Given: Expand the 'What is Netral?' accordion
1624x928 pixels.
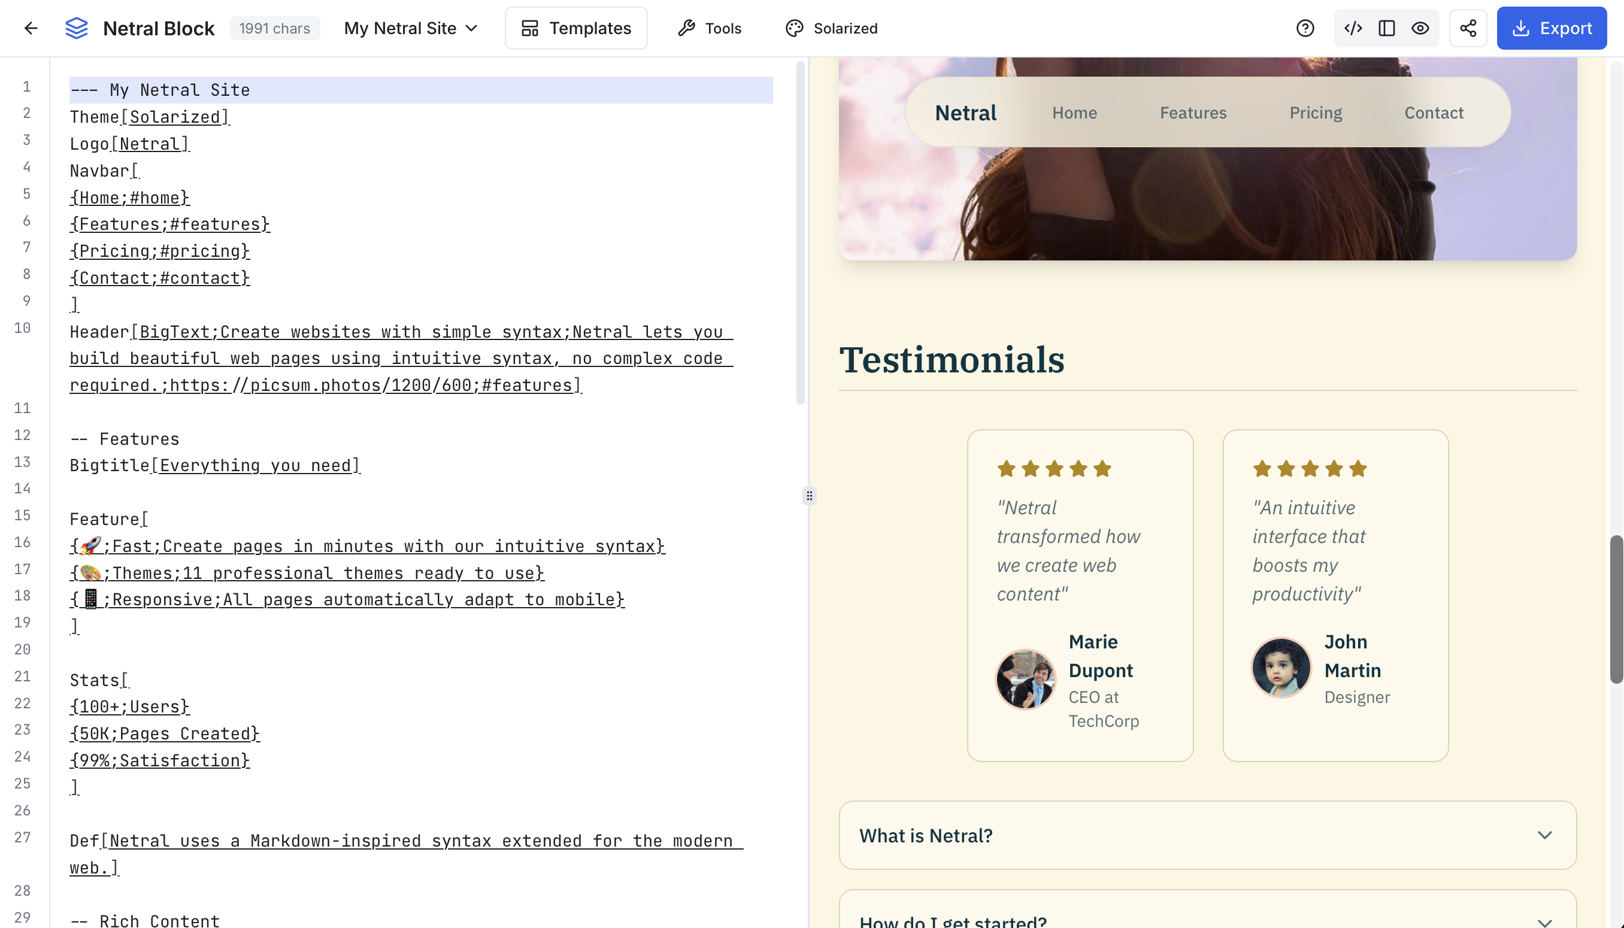Looking at the screenshot, I should tap(1207, 835).
